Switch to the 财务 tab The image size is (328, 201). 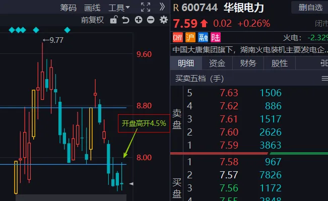248,63
